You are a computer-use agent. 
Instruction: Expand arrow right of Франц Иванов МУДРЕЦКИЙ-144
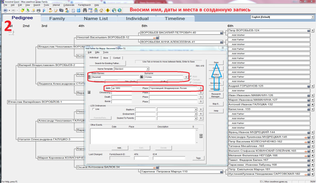pyautogui.click(x=312, y=132)
